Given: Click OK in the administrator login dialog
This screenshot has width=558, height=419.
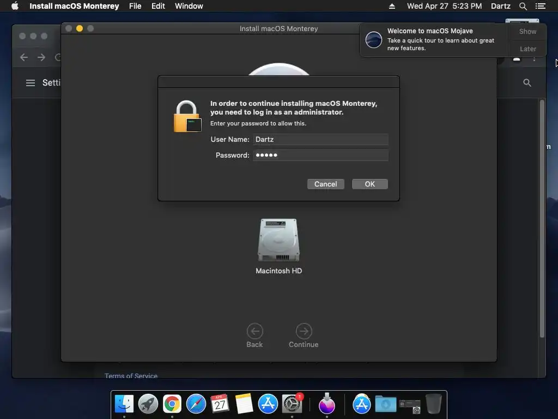Looking at the screenshot, I should click(370, 184).
